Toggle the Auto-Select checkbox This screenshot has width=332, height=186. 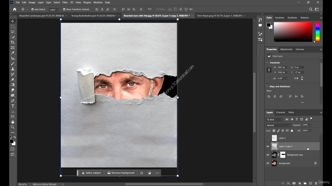pyautogui.click(x=33, y=9)
